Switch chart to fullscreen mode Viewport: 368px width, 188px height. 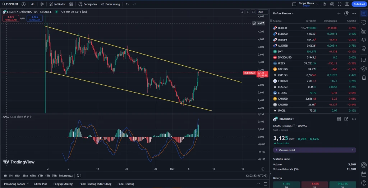coord(339,4)
